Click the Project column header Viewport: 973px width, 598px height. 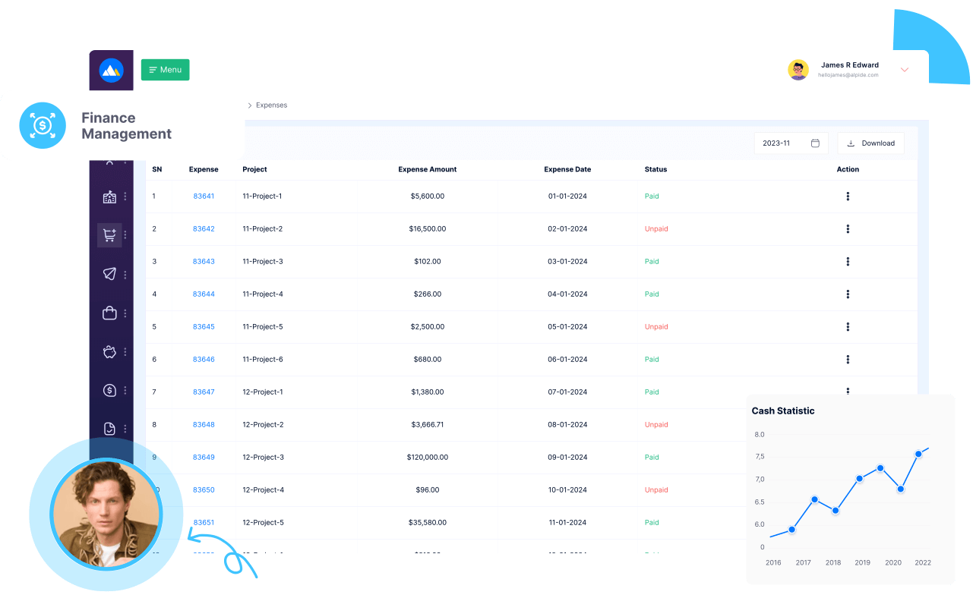click(254, 169)
